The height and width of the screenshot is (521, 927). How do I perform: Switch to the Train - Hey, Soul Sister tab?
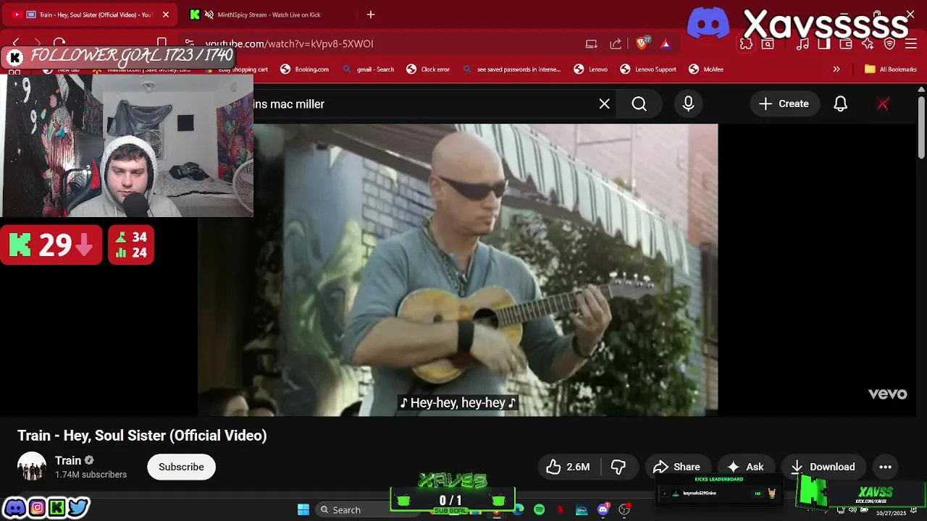[89, 14]
